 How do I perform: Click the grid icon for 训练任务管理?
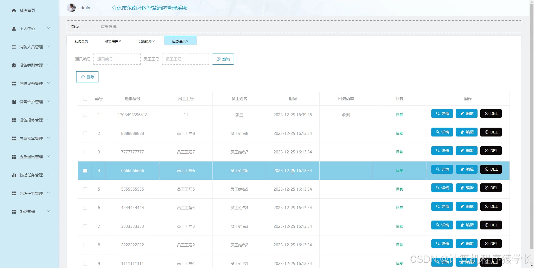tap(14, 193)
